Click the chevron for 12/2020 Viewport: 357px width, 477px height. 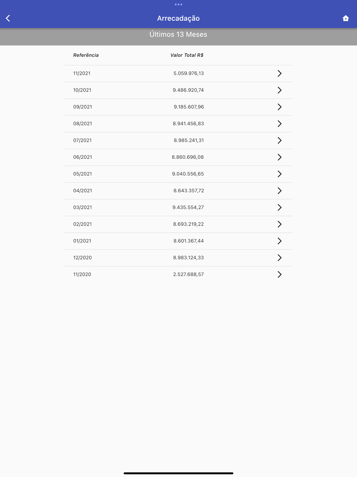[280, 258]
